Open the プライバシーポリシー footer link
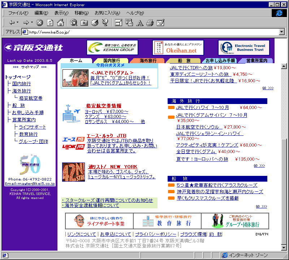Screen dimensions: 289x260 (156, 234)
